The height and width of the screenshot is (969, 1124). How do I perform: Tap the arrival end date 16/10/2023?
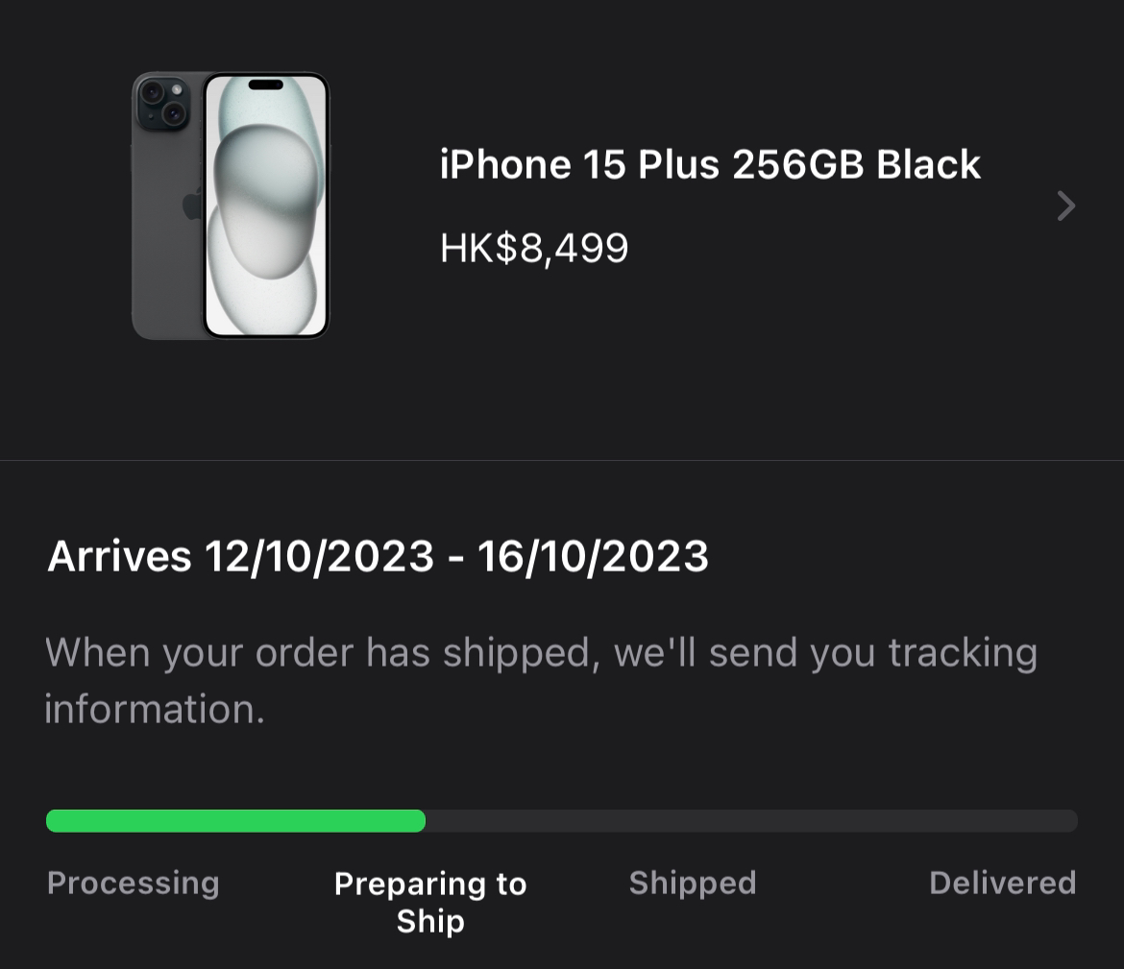(594, 556)
